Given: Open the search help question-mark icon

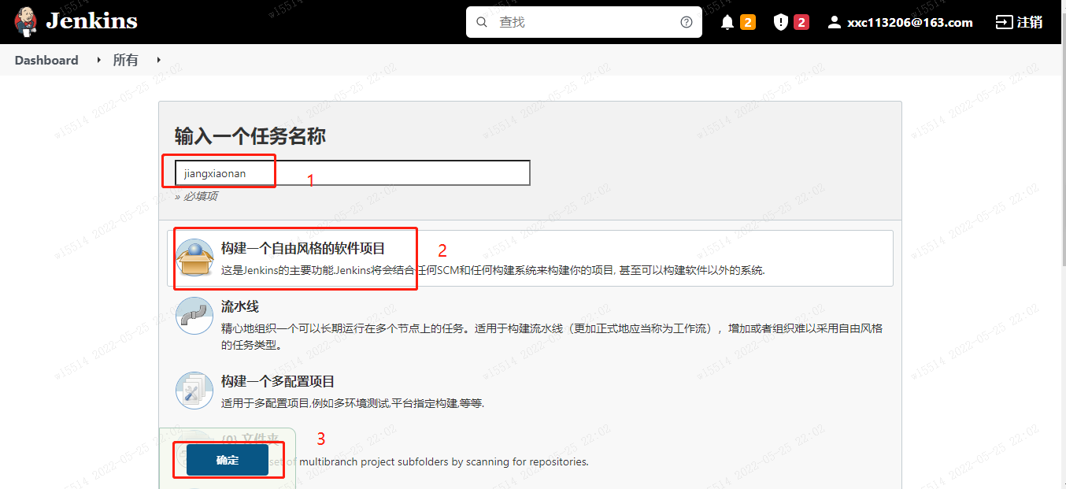Looking at the screenshot, I should (x=687, y=22).
